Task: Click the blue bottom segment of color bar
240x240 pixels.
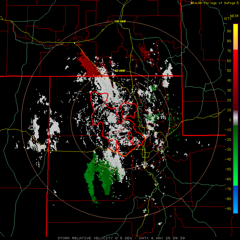Action: [x=235, y=199]
